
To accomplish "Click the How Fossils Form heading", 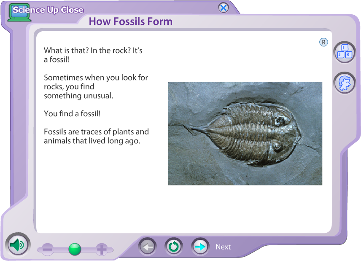I will pos(131,21).
